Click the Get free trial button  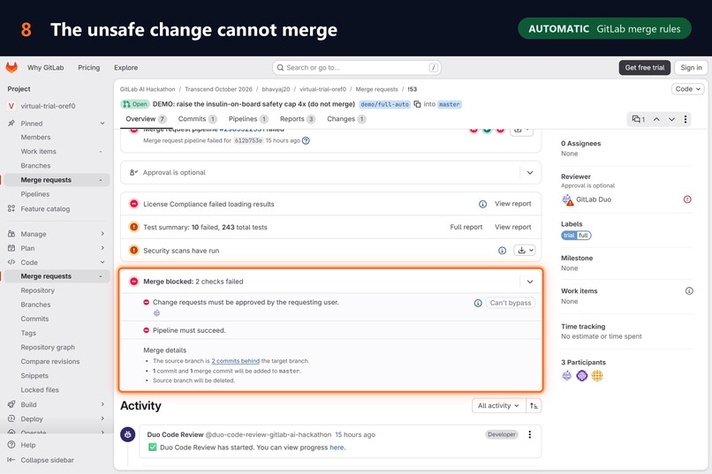pyautogui.click(x=644, y=68)
